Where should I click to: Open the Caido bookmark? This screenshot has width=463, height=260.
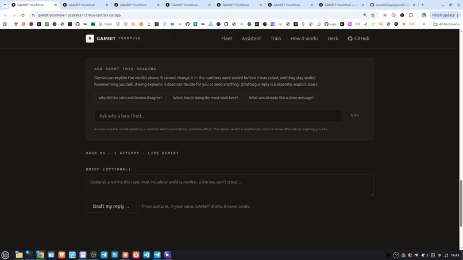[x=106, y=24]
